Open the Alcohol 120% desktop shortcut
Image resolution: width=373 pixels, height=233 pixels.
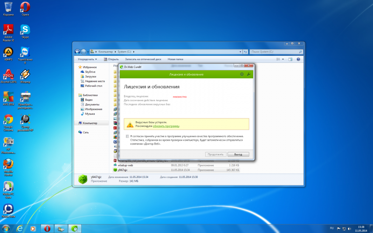tap(8, 76)
